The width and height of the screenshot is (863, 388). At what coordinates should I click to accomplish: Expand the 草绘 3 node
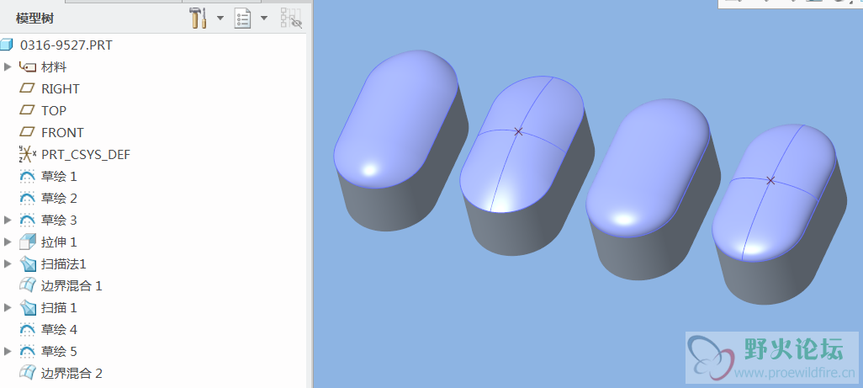[8, 221]
